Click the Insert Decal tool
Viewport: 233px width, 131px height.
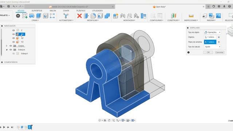[x=211, y=16]
